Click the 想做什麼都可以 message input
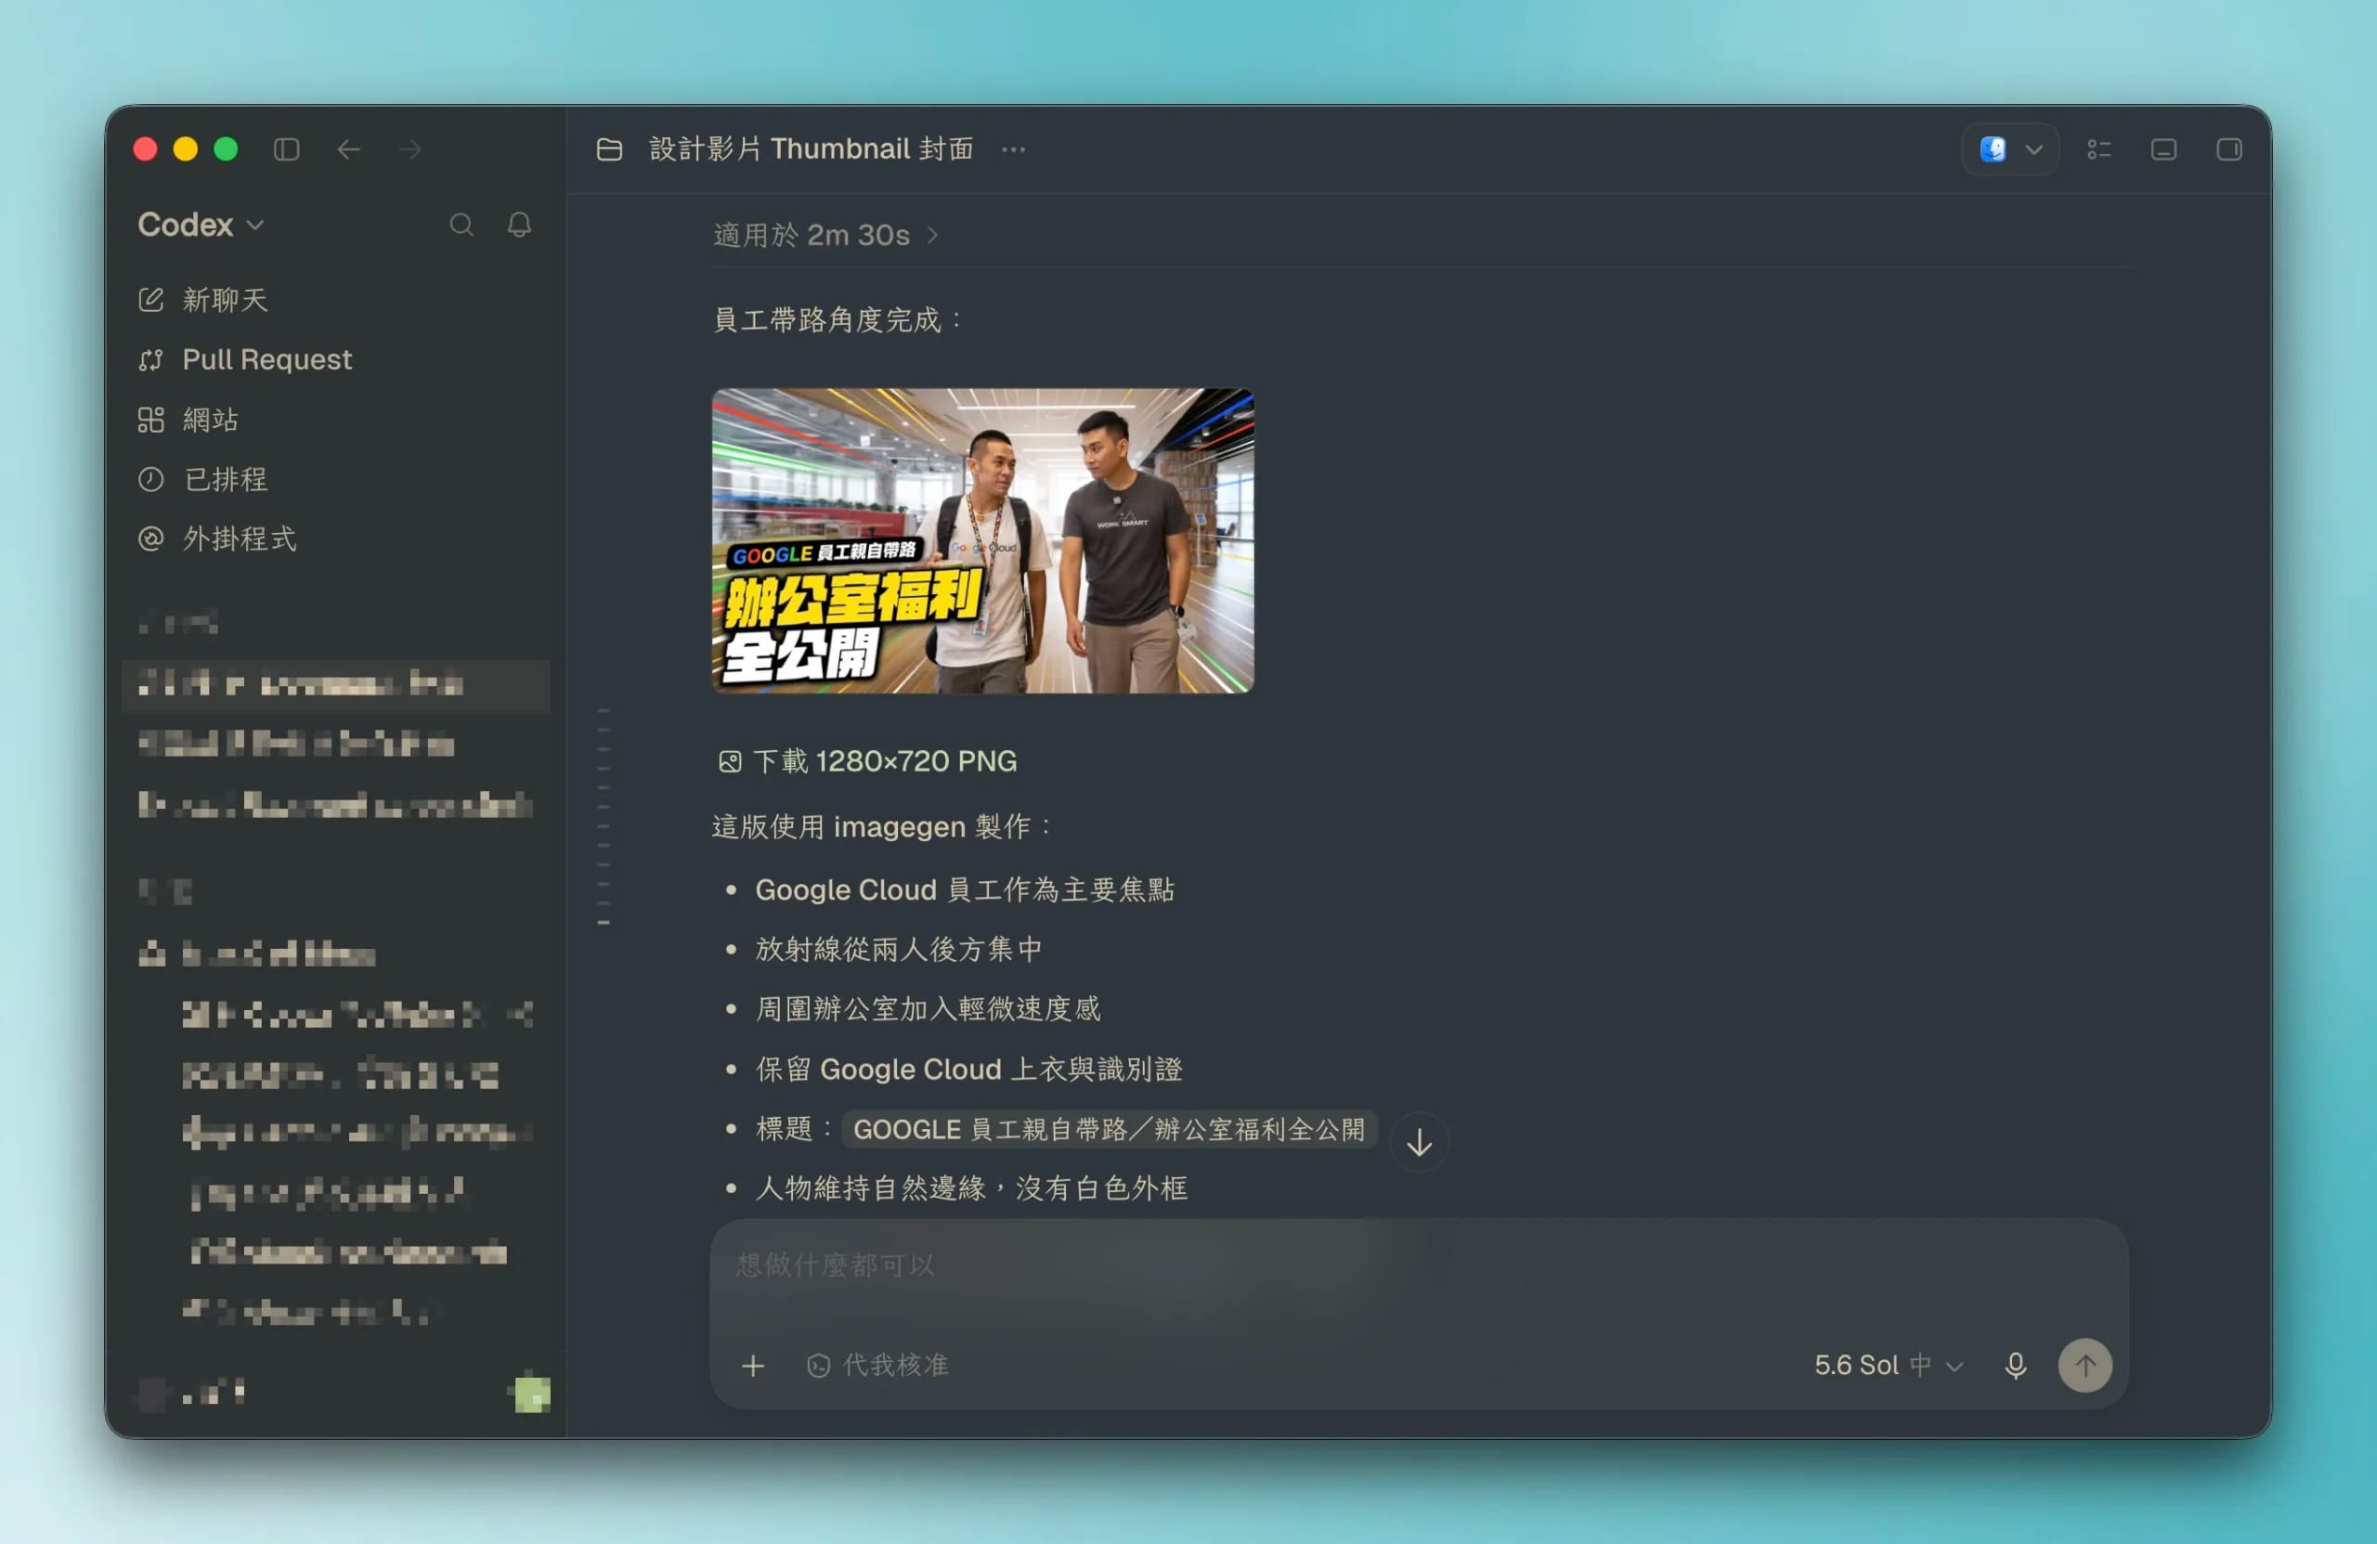 point(1418,1267)
